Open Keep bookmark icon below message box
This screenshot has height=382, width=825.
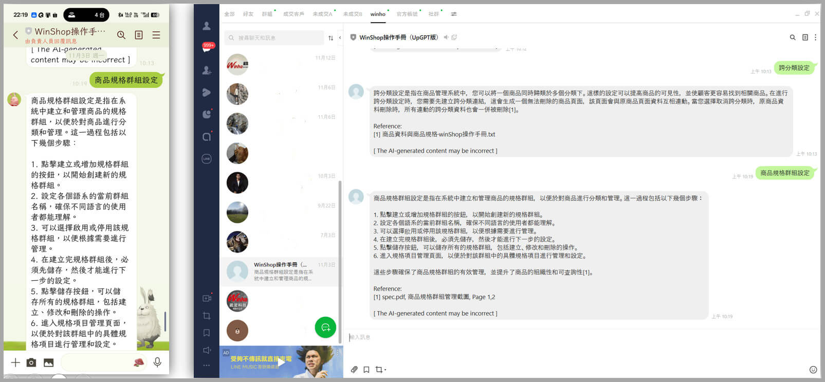tap(366, 369)
